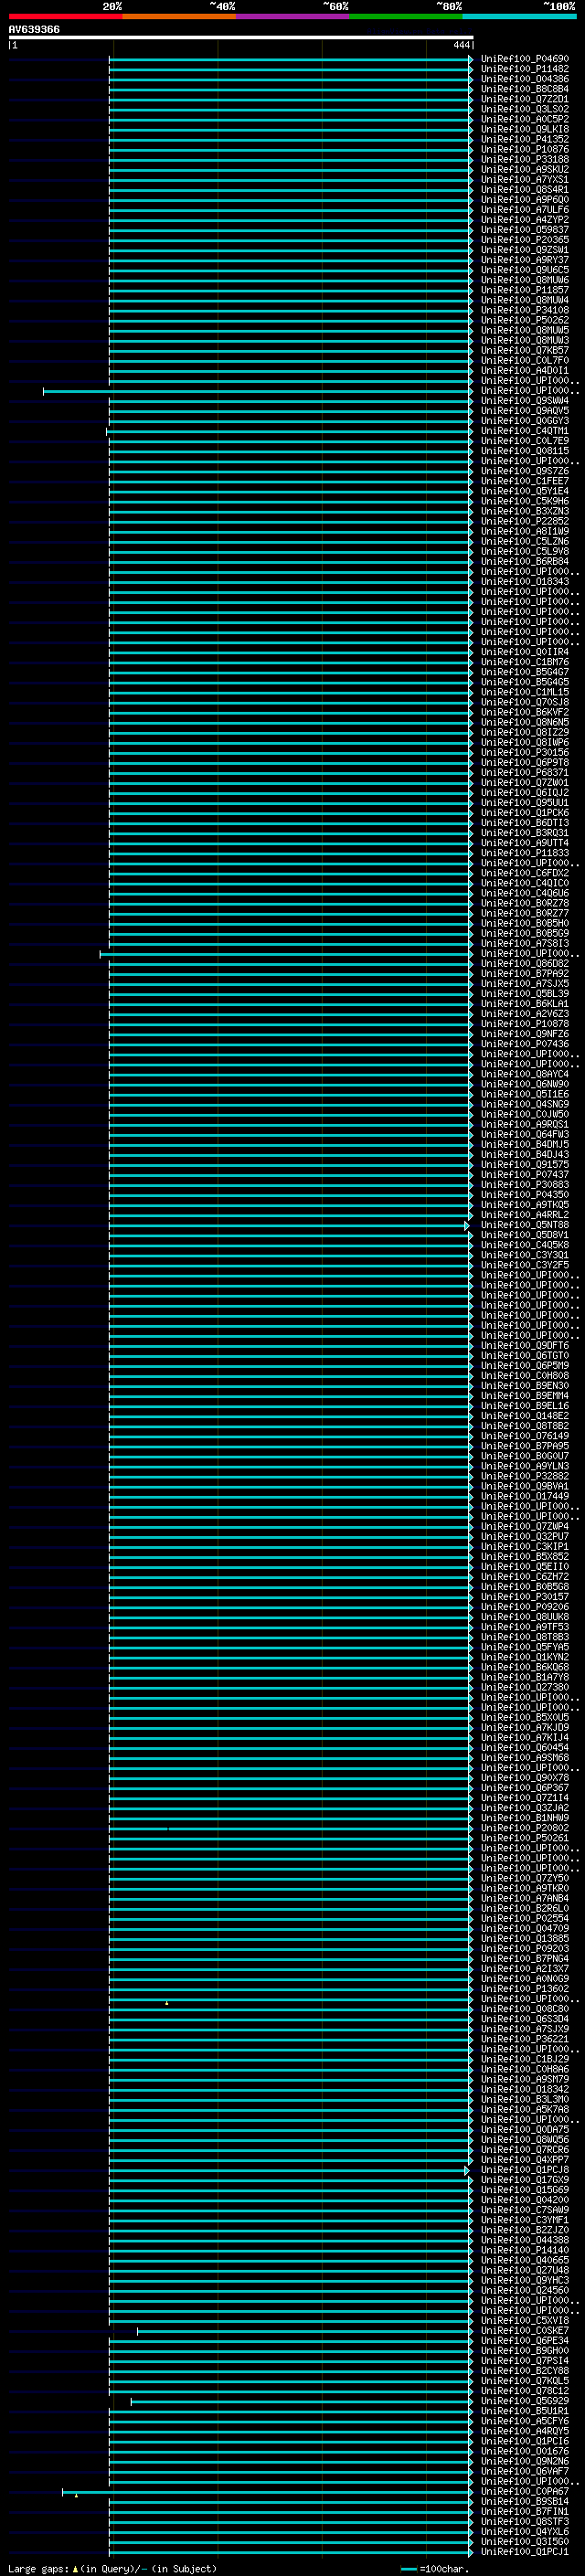Select hit label UniRef100_P34108

[x=524, y=310]
